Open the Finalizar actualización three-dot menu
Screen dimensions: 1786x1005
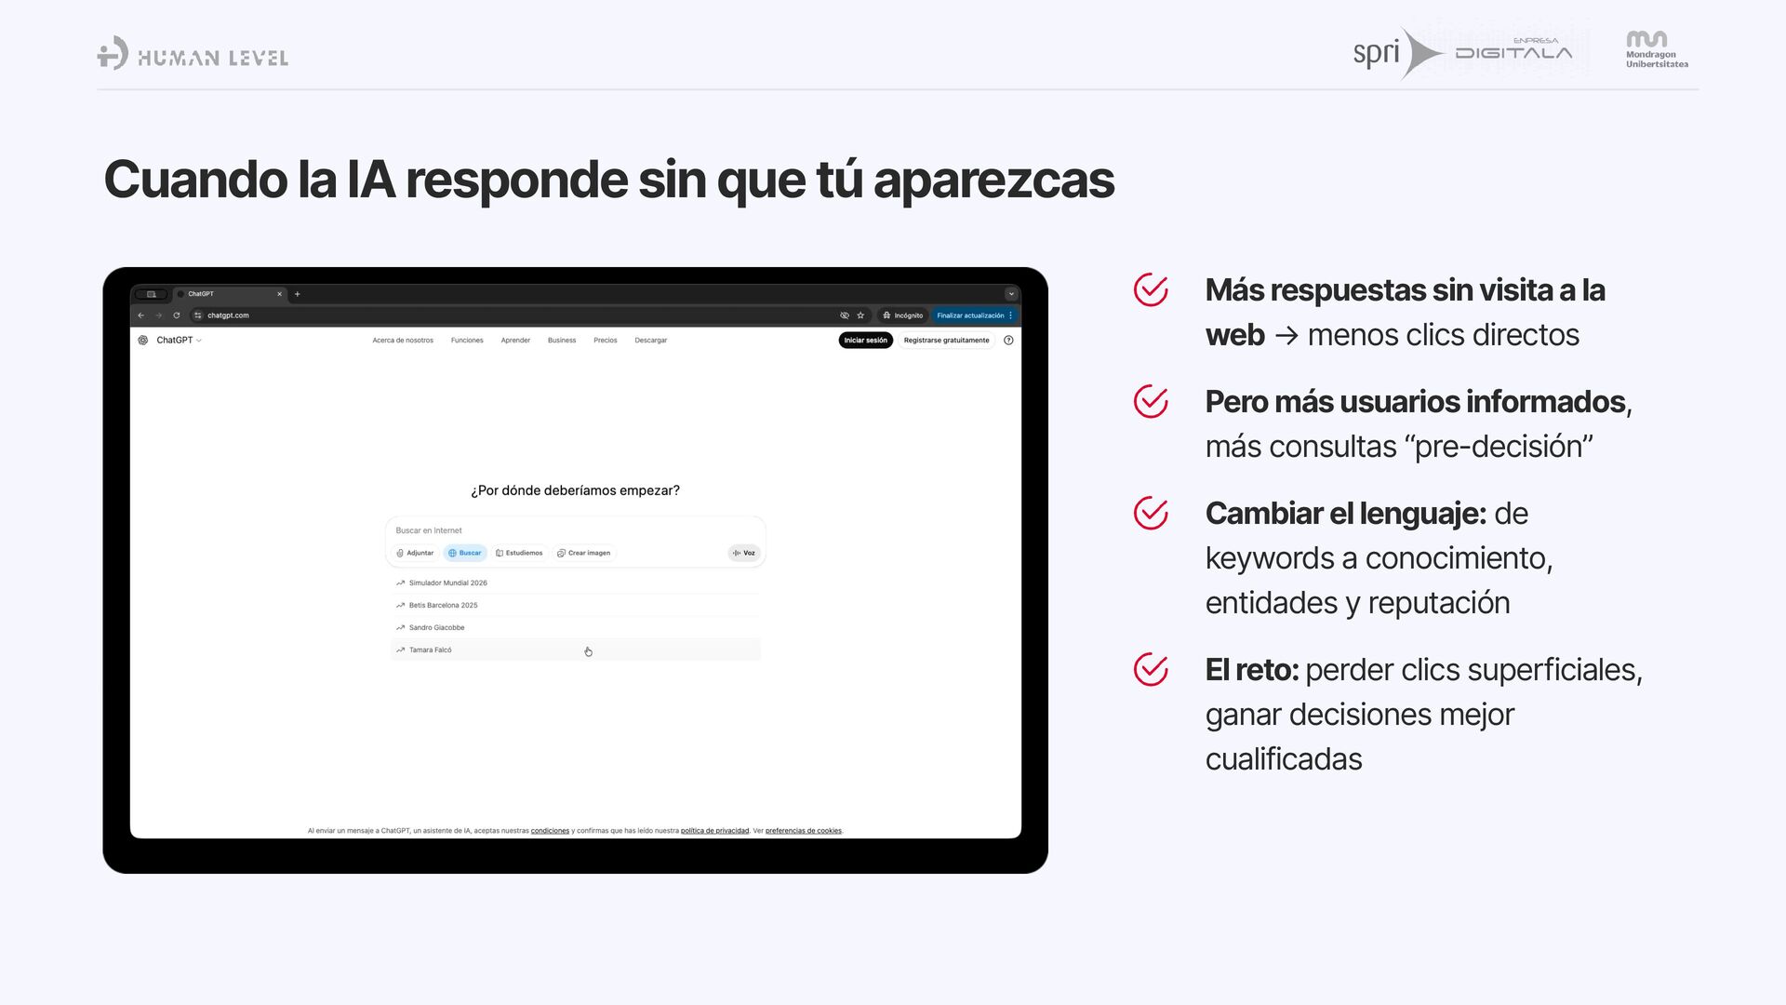click(1011, 315)
